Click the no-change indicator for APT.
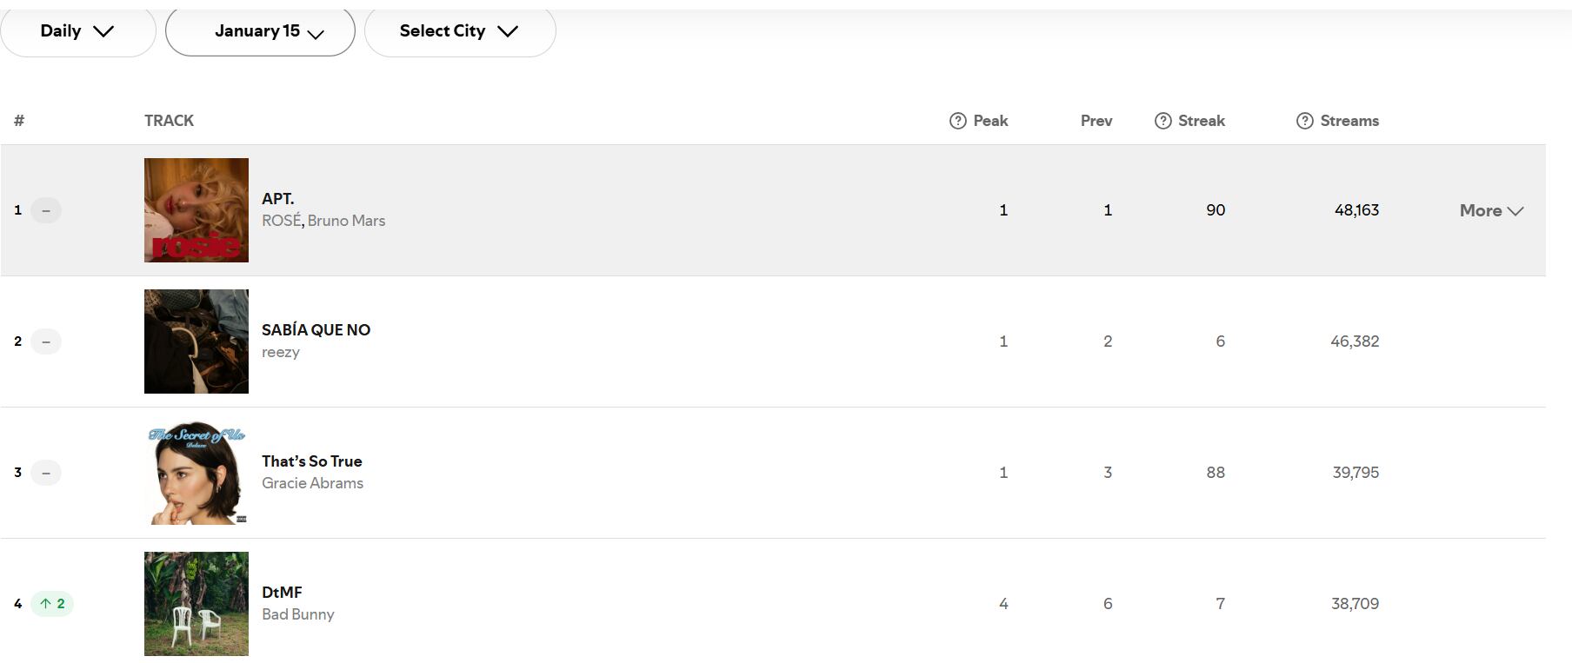Screen dimensions: 1572x663 pyautogui.click(x=46, y=210)
